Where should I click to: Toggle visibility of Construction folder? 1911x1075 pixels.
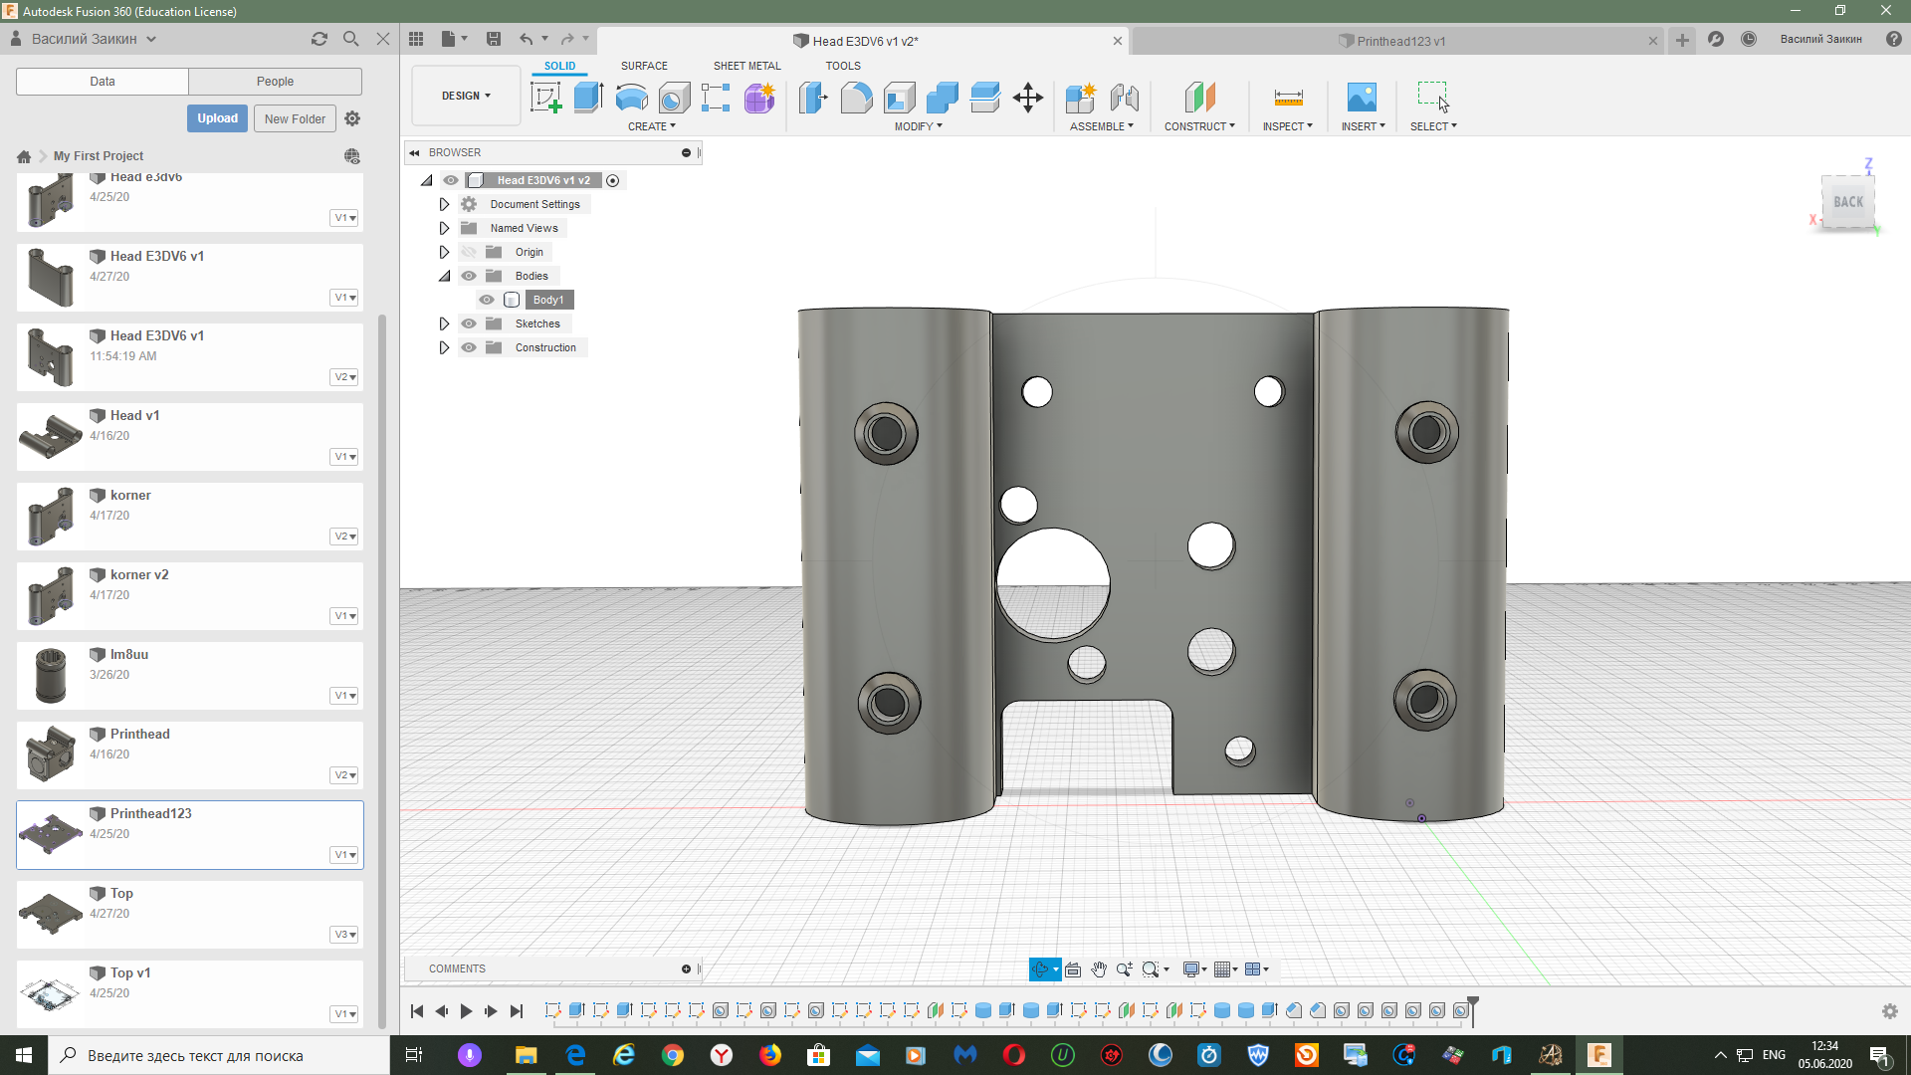pyautogui.click(x=469, y=346)
